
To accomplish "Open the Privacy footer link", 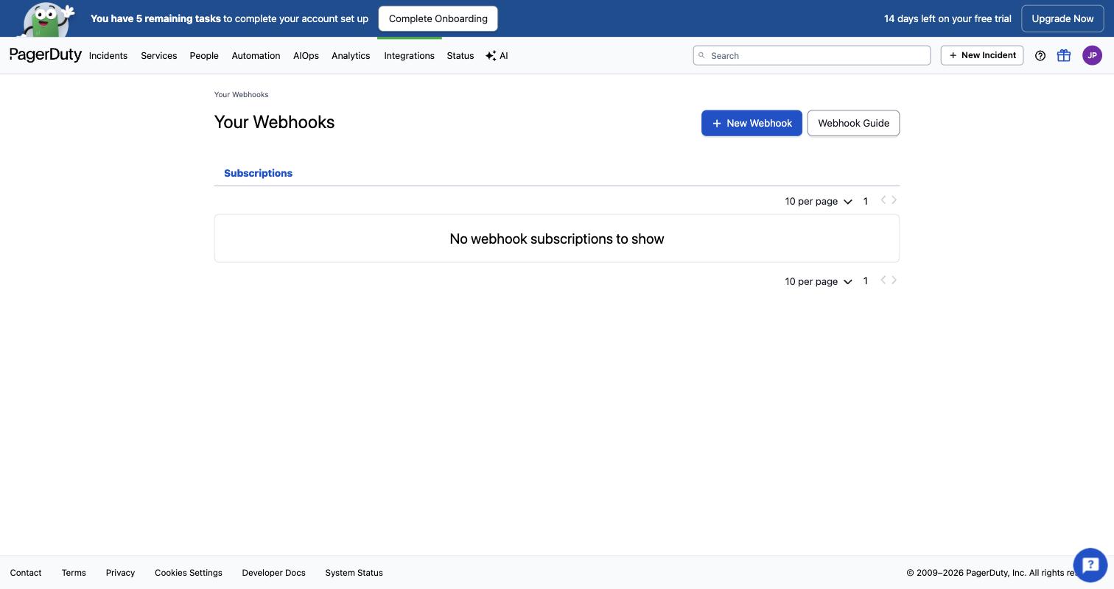I will pyautogui.click(x=120, y=572).
